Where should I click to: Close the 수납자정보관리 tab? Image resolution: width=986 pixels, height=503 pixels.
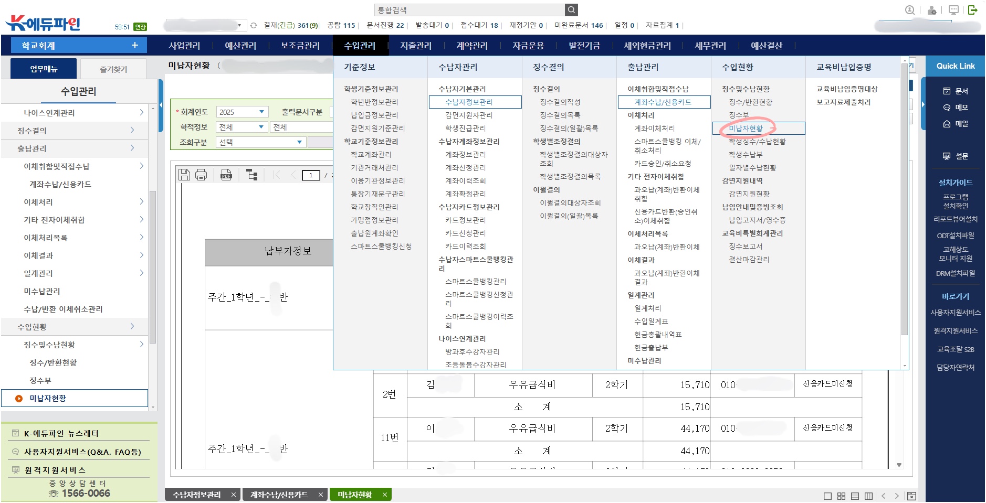pyautogui.click(x=234, y=495)
